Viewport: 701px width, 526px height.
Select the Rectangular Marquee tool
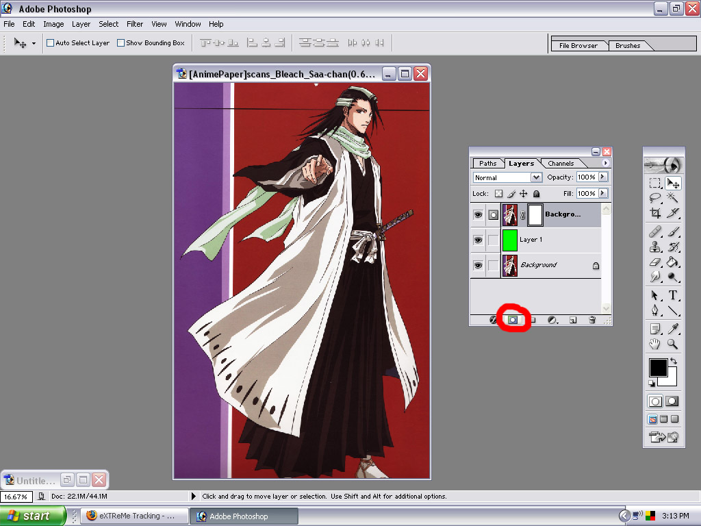click(x=655, y=183)
